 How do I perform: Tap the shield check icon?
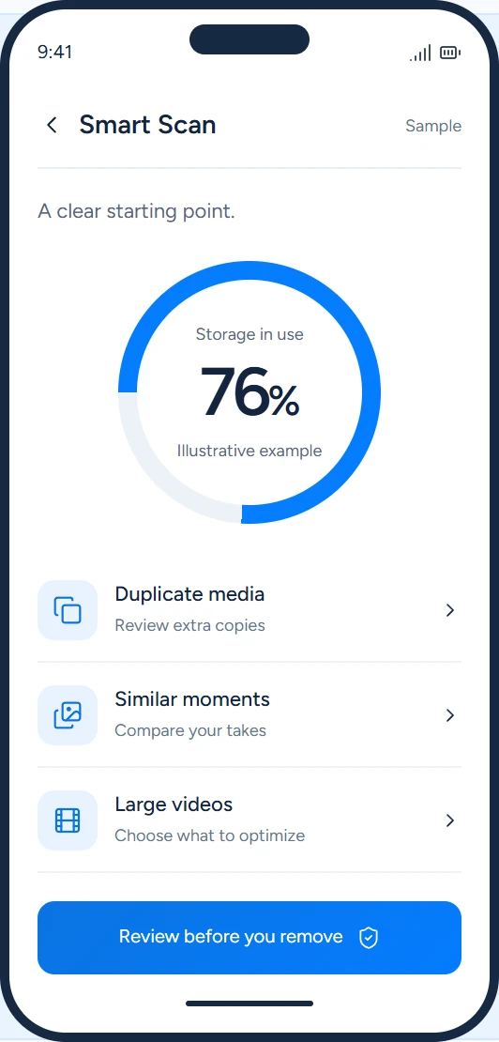(369, 938)
